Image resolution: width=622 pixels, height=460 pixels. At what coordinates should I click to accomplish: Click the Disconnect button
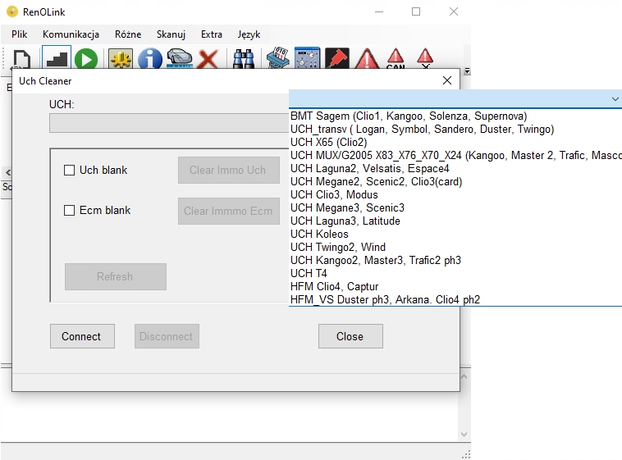click(167, 336)
